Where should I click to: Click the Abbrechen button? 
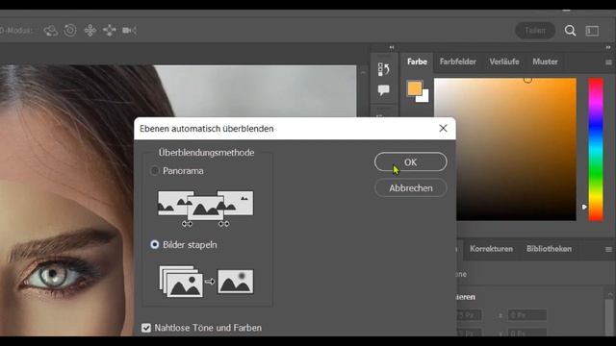(x=411, y=188)
